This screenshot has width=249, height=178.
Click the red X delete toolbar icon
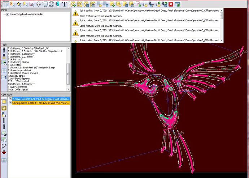pos(171,4)
